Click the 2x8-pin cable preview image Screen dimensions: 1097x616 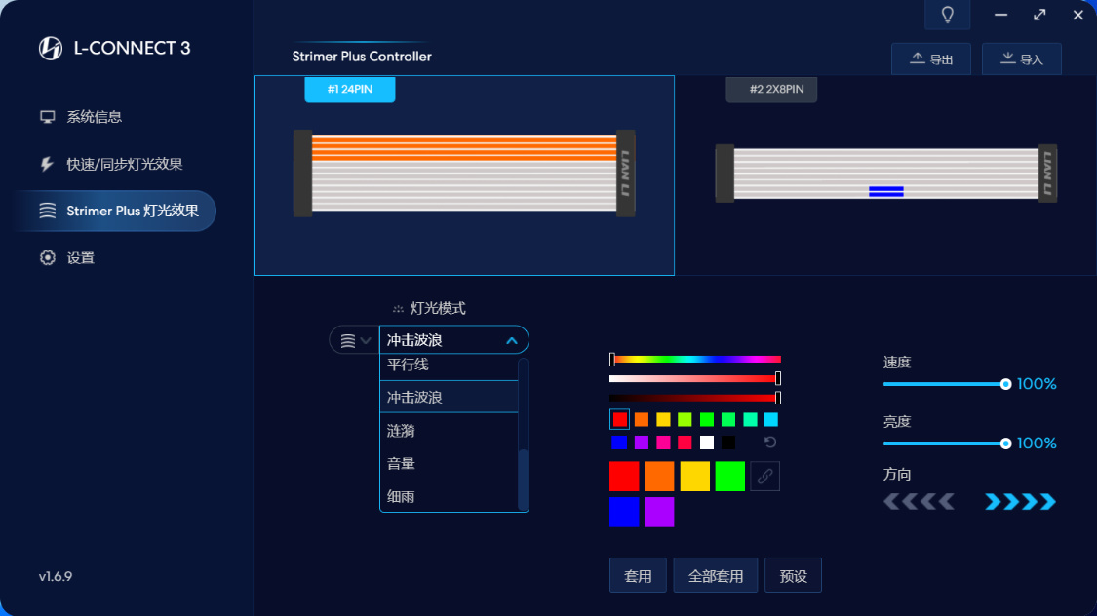[885, 173]
